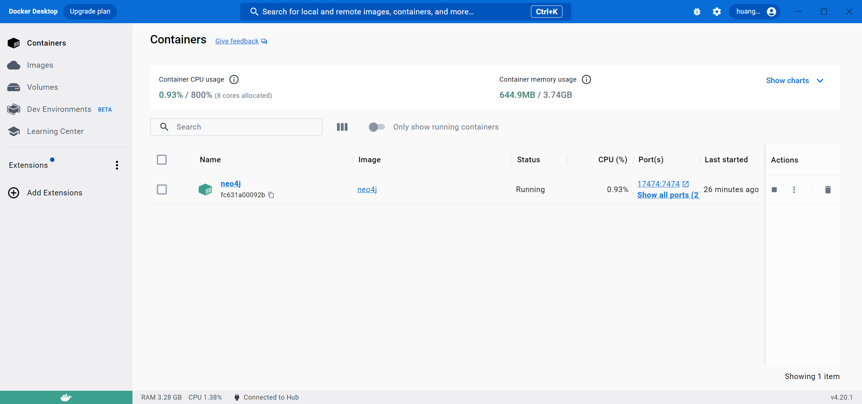Click the neo4j container icon
Viewport: 862px width, 404px height.
point(205,189)
